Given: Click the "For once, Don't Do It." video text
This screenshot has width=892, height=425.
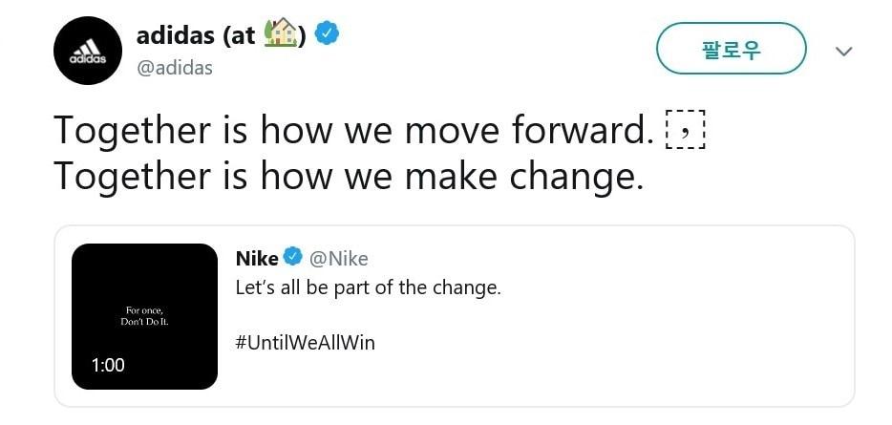Looking at the screenshot, I should (x=145, y=315).
